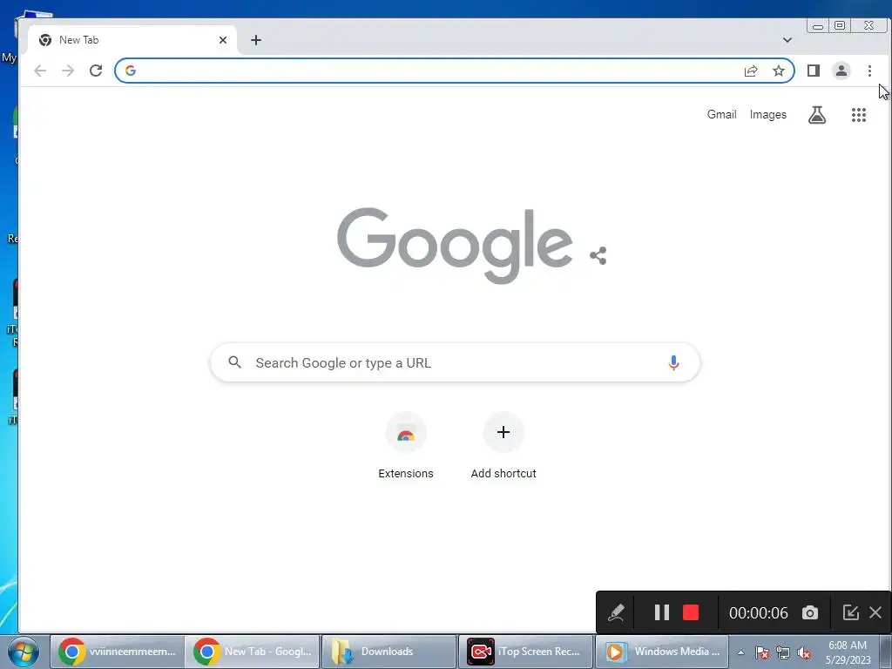Open the Chrome side panel icon
The image size is (892, 669).
coord(814,71)
